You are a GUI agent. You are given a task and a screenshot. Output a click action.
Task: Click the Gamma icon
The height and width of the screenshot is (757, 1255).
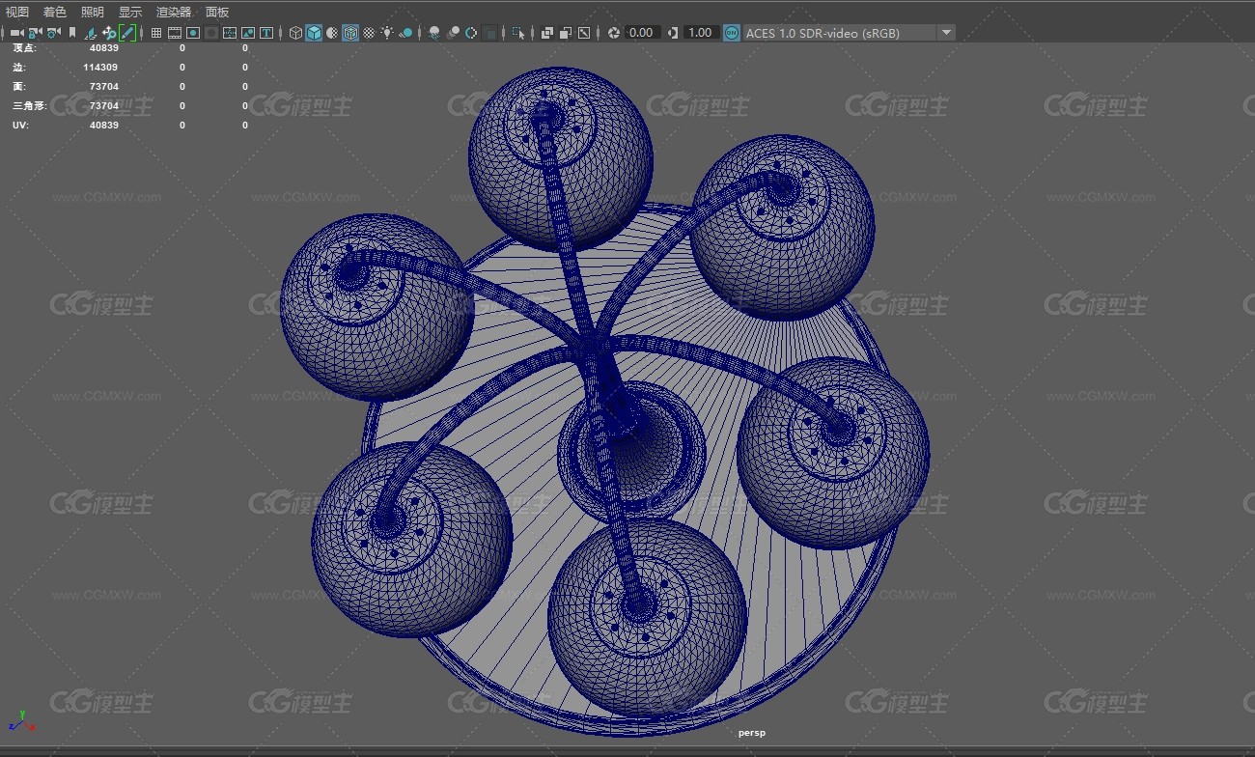pos(673,33)
